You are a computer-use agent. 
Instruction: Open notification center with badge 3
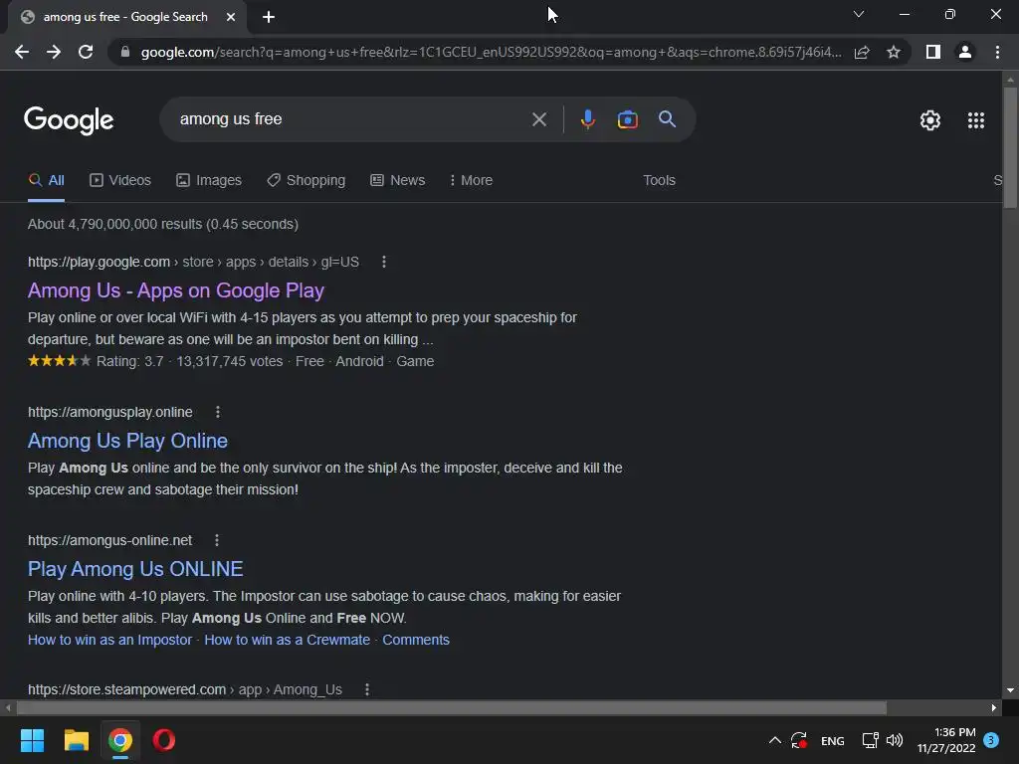pyautogui.click(x=991, y=739)
